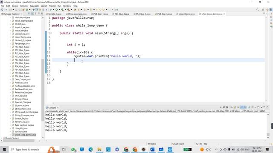Click the Open Perspective icon

click(x=263, y=10)
